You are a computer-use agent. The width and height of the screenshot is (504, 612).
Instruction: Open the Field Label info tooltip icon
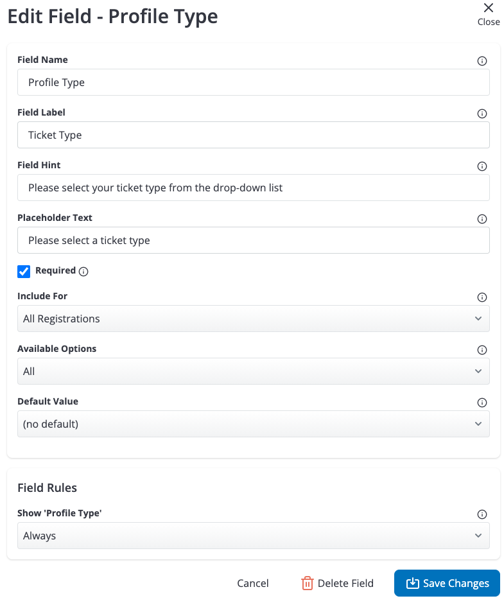(x=482, y=114)
